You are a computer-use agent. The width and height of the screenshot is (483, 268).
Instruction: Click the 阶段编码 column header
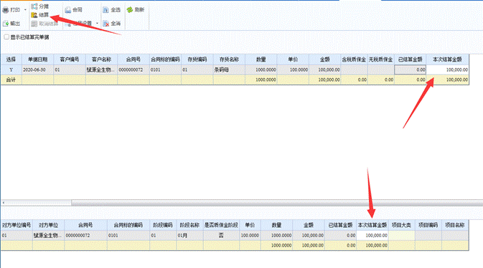coord(163,225)
